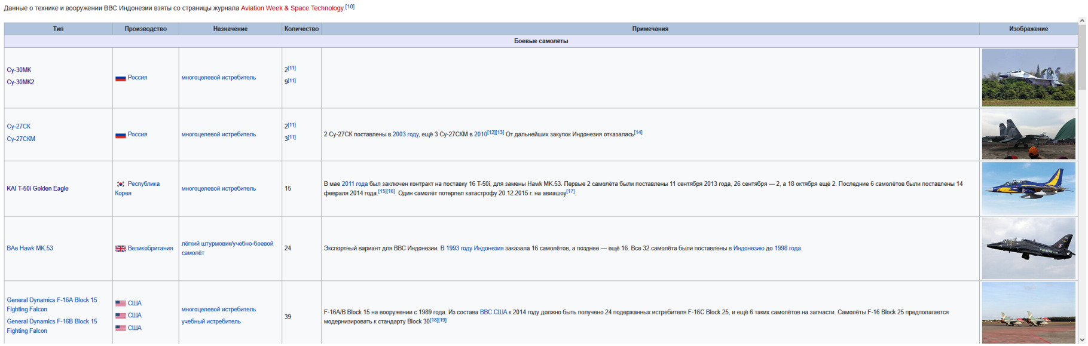
Task: Follow reference [12] in Су-27 notes
Action: pos(491,132)
